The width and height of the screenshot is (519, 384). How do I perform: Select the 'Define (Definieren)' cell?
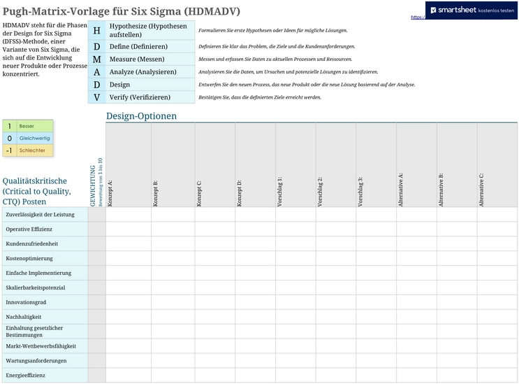[150, 47]
